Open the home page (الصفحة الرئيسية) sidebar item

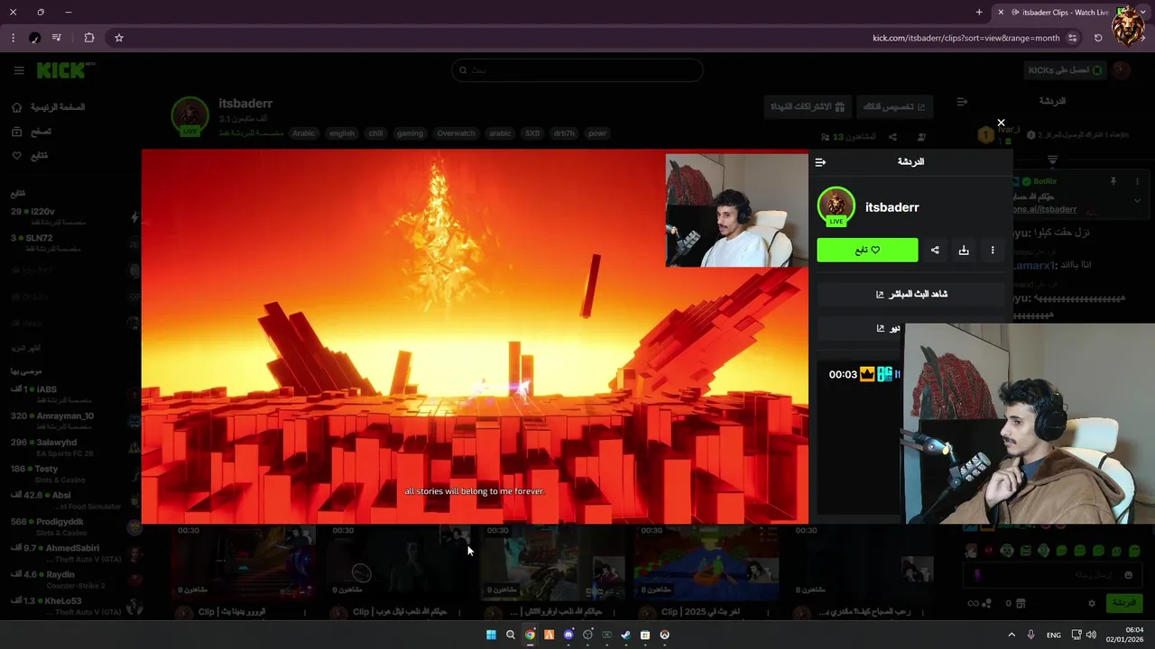click(x=50, y=107)
